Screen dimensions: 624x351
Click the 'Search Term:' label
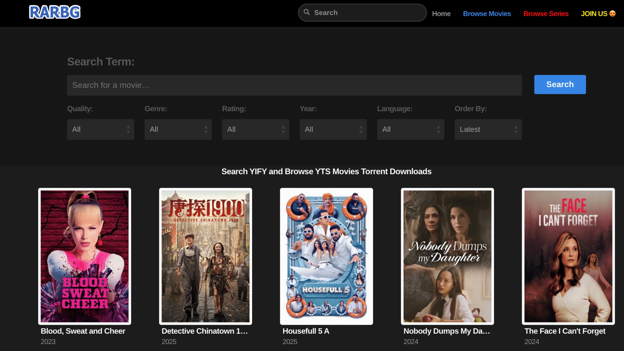pyautogui.click(x=101, y=62)
